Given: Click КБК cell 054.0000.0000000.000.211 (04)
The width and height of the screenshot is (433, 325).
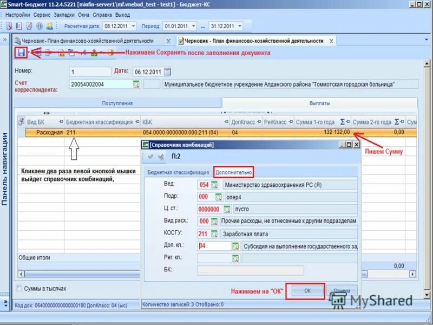Looking at the screenshot, I should pos(185,133).
